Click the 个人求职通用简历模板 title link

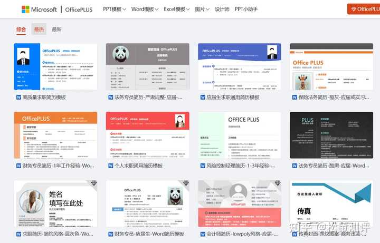(x=138, y=166)
